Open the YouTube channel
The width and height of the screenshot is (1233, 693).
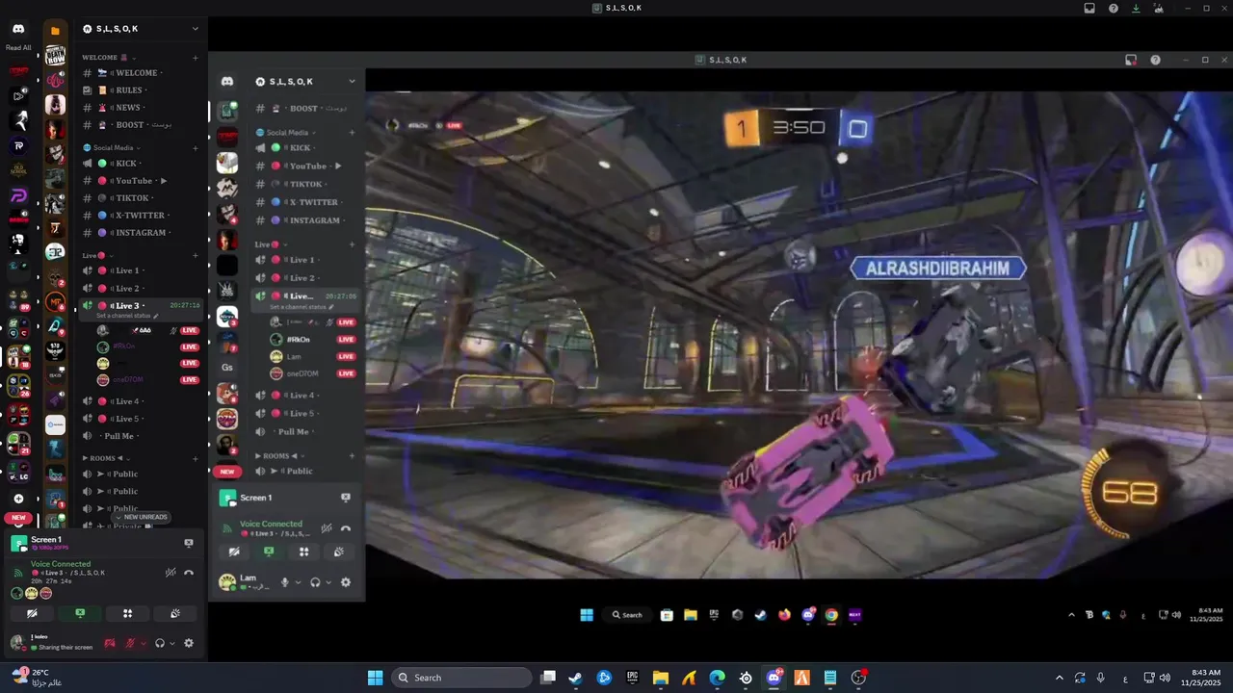(142, 181)
